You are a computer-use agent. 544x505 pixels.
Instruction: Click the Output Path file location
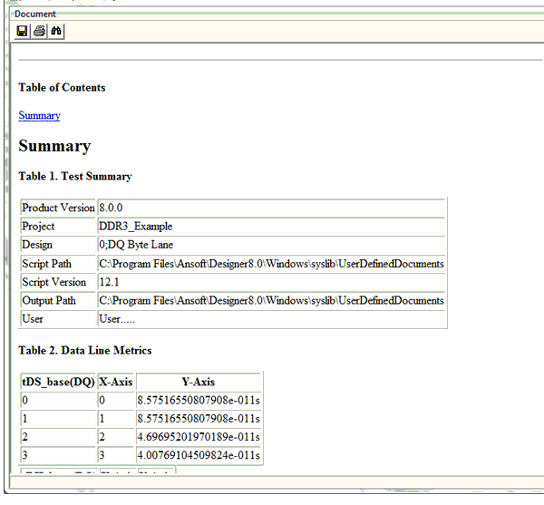click(271, 300)
